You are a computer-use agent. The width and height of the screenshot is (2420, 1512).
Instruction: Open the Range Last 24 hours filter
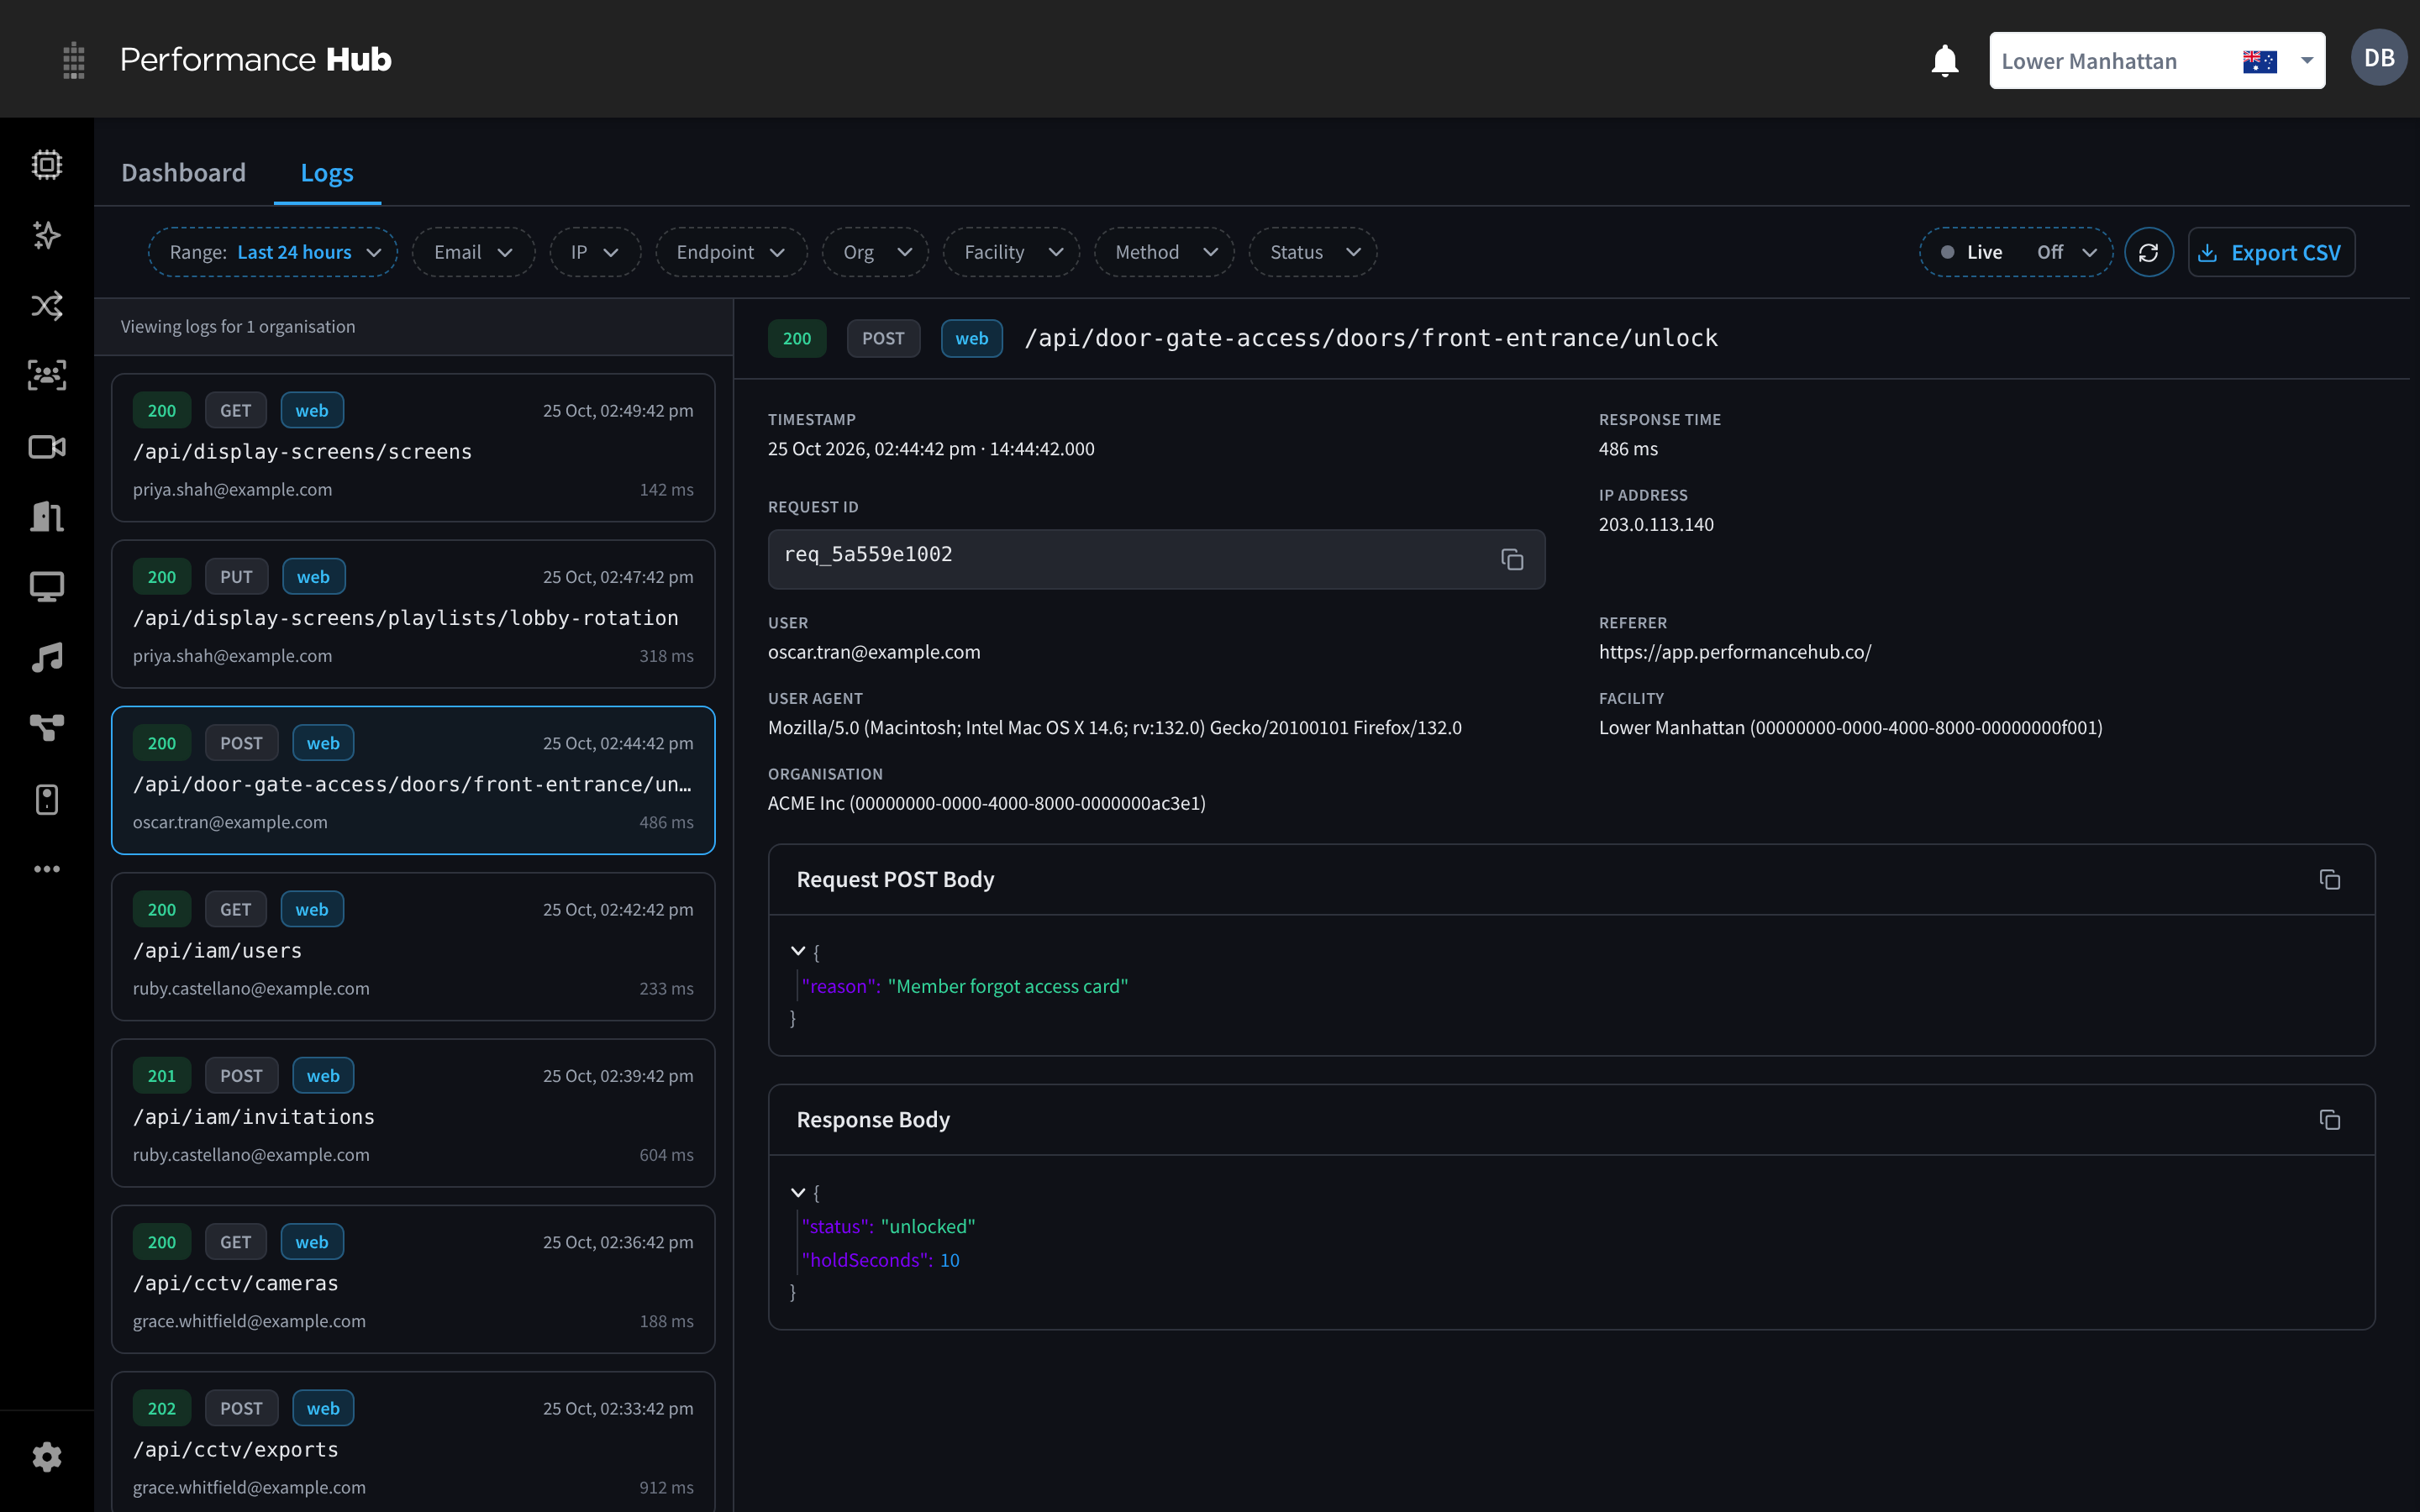pos(273,252)
